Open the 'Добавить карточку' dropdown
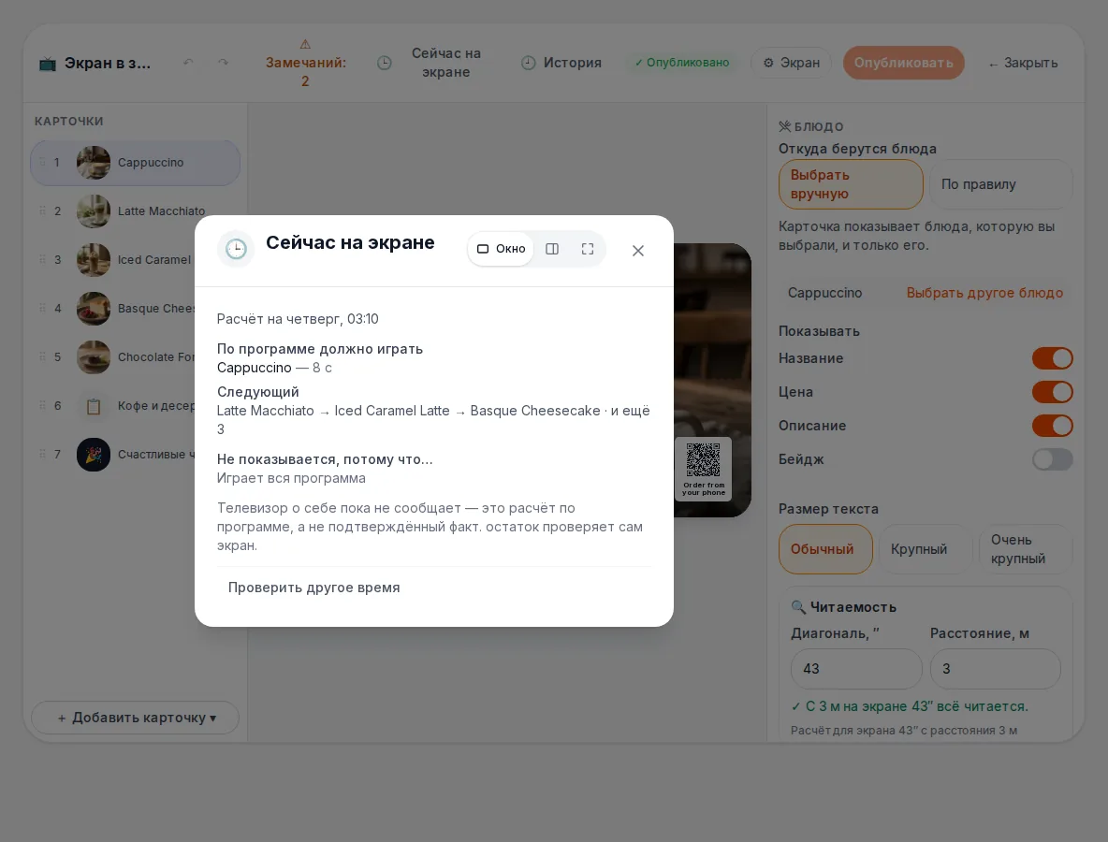 [x=136, y=718]
